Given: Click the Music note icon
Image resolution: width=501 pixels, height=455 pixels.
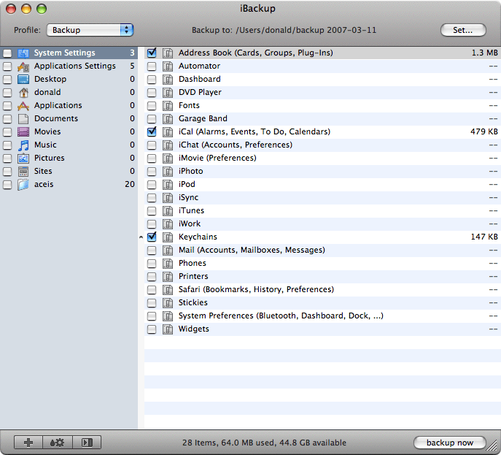Looking at the screenshot, I should point(23,145).
